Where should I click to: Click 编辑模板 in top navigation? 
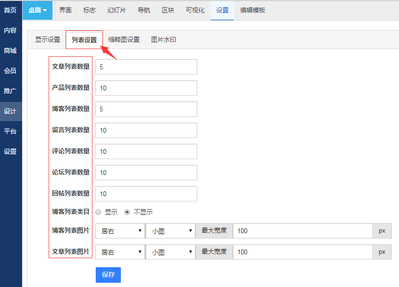[253, 10]
